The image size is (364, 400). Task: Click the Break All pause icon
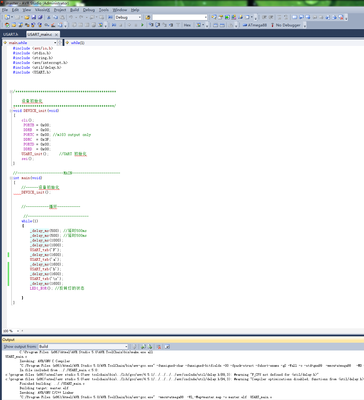[x=136, y=25]
